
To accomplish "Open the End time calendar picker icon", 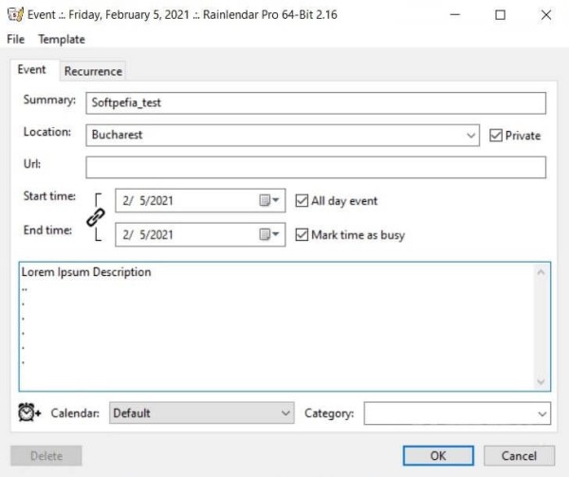I will point(269,234).
